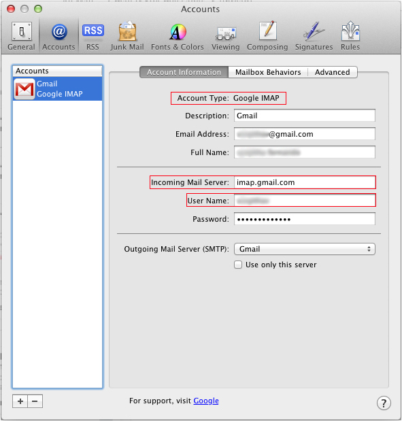This screenshot has width=402, height=421.
Task: Minimize the window with the yellow button
Action: [x=24, y=9]
